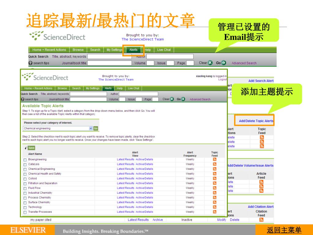Screen dimensions: 313x235
Task: Open the Chemical Engineering topic feed icon
Action: click(x=215, y=169)
